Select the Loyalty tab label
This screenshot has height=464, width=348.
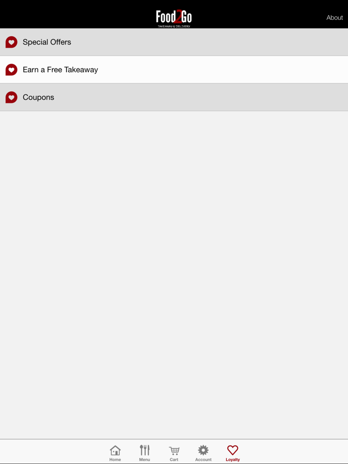233,460
